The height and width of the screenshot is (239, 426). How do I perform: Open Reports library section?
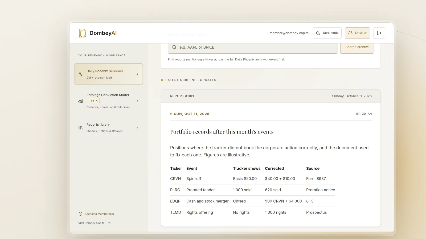[109, 128]
